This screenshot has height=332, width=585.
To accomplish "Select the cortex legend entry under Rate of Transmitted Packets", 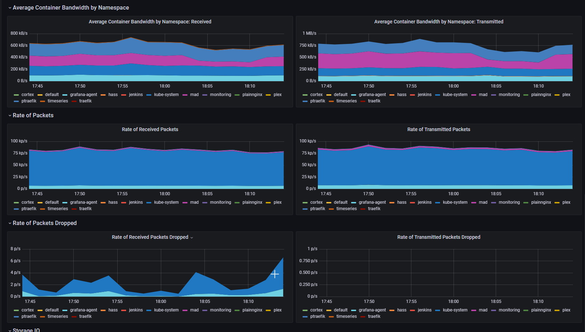I will point(316,202).
